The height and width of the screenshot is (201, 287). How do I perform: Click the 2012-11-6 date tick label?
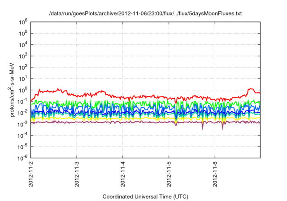click(x=215, y=174)
